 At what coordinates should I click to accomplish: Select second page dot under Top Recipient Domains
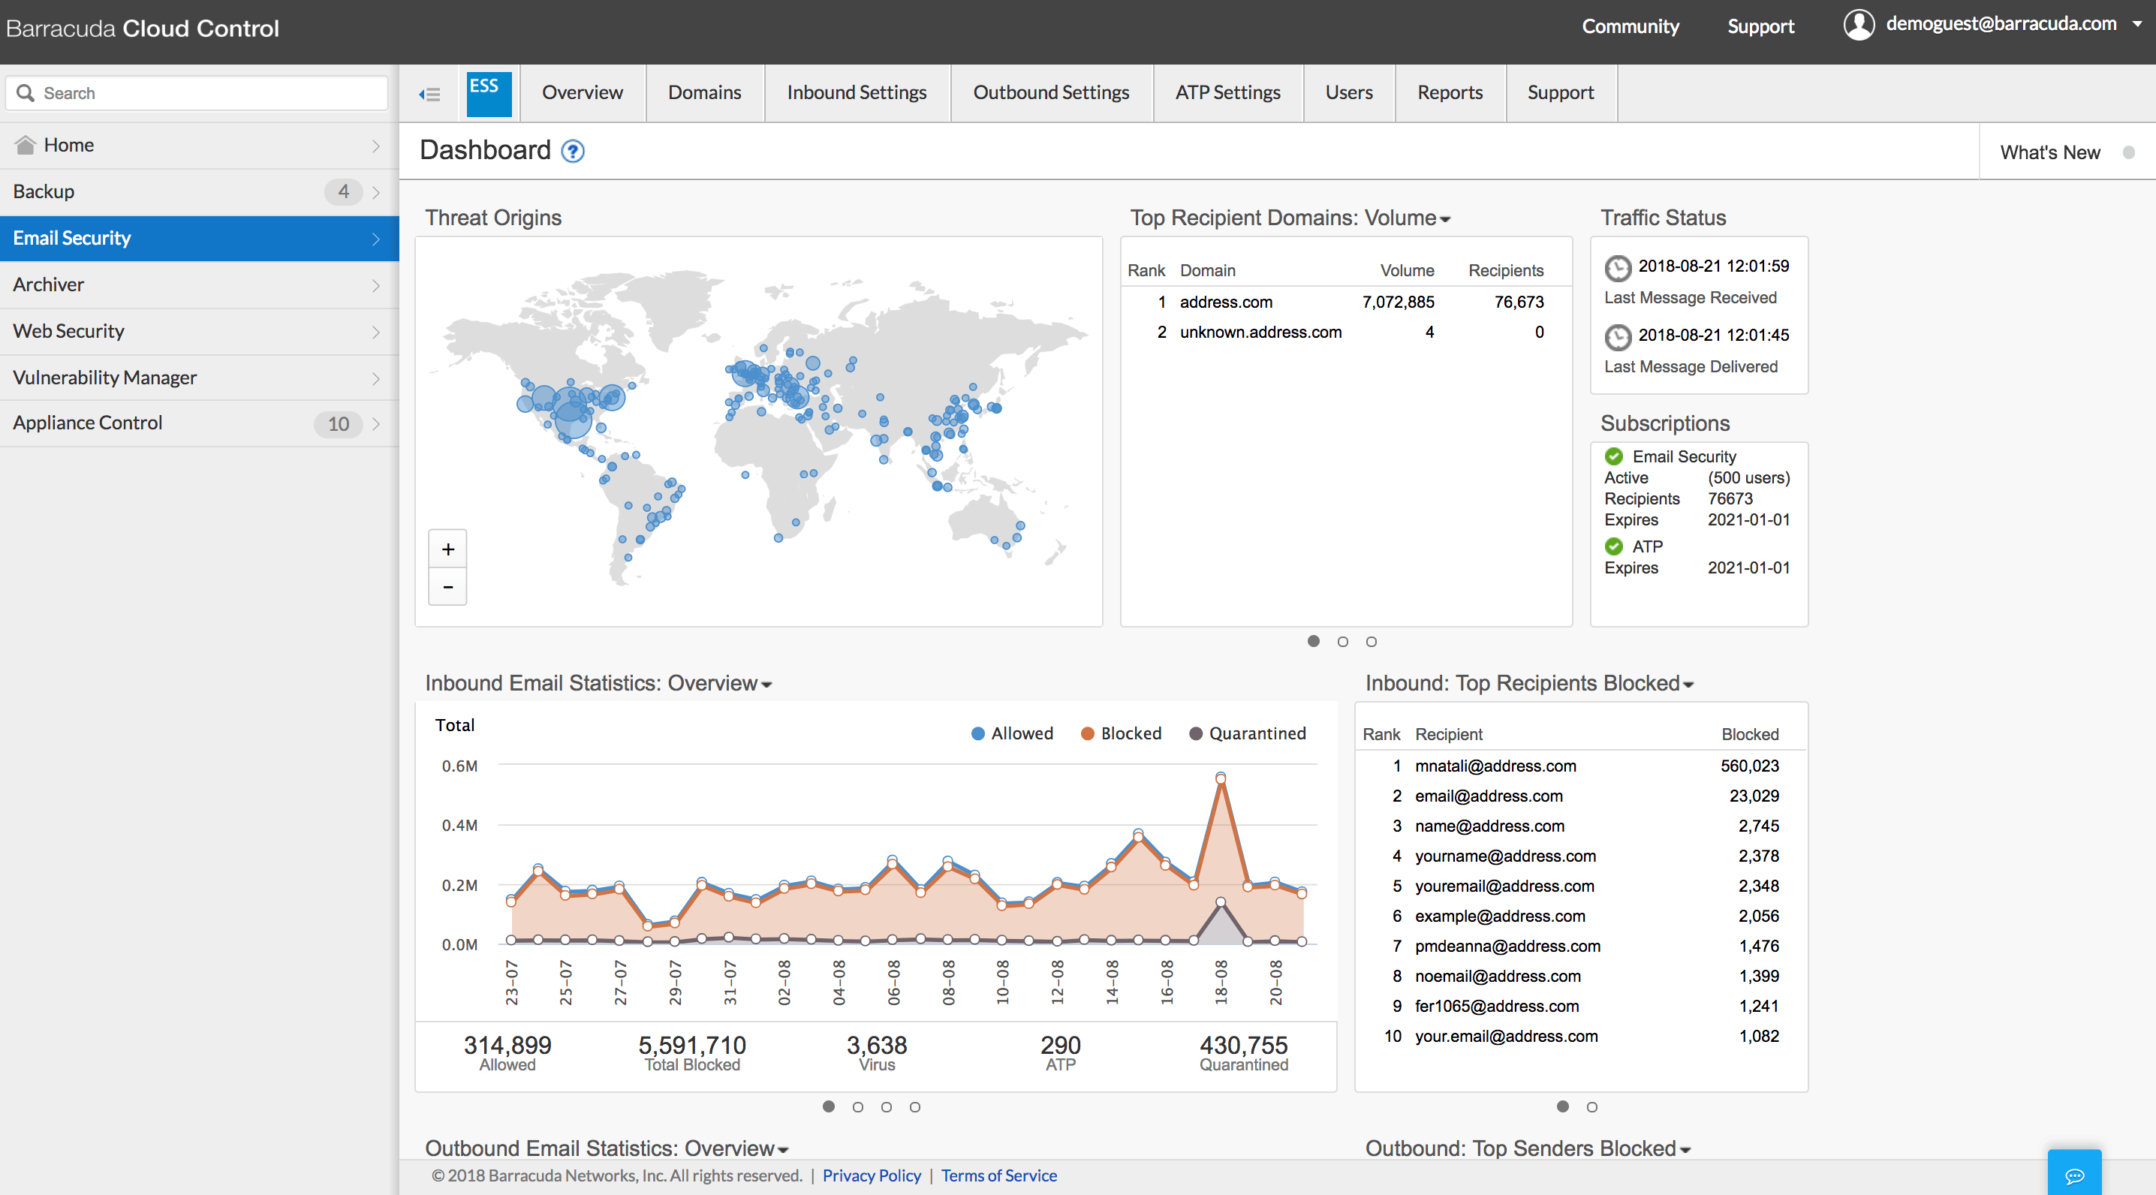pos(1342,642)
